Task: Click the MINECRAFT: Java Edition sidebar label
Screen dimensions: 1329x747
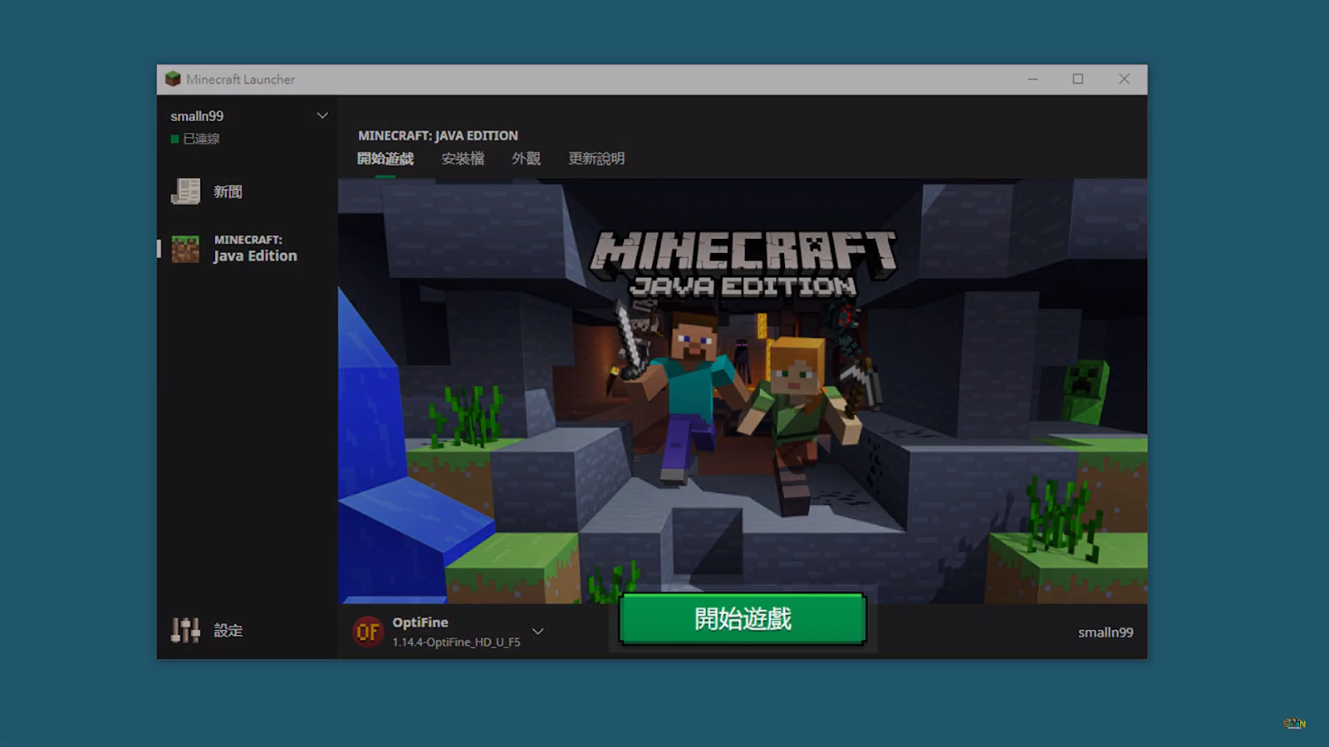Action: click(x=255, y=248)
